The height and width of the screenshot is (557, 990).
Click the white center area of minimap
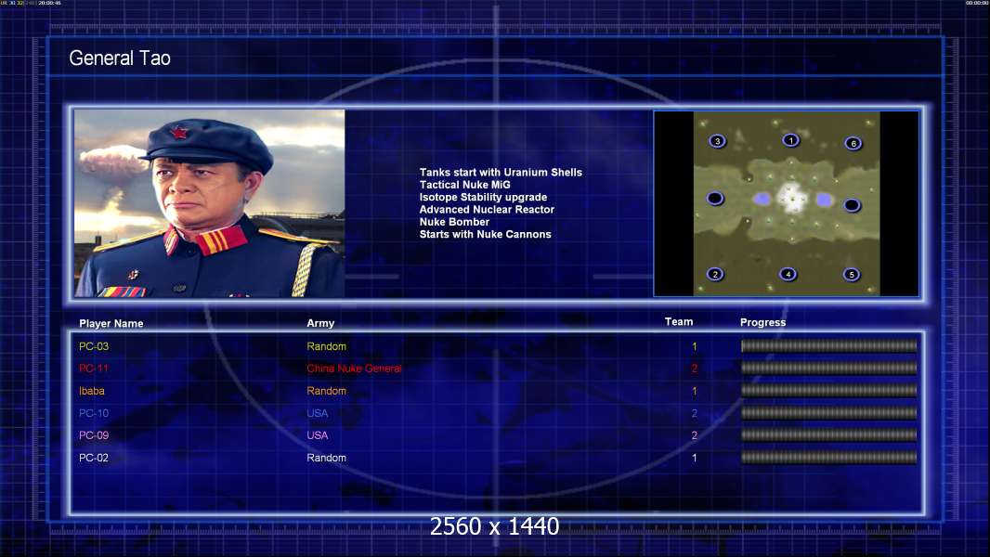pyautogui.click(x=792, y=198)
